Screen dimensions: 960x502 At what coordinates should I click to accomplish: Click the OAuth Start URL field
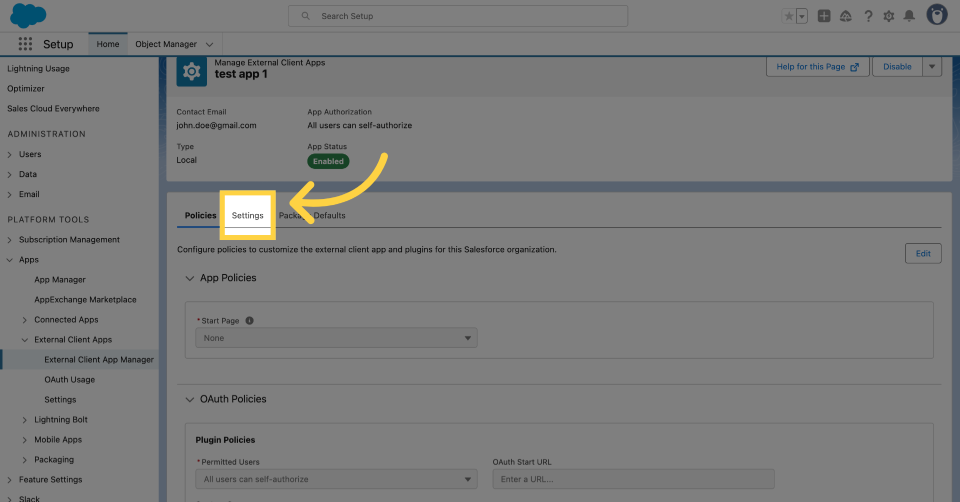(x=633, y=479)
